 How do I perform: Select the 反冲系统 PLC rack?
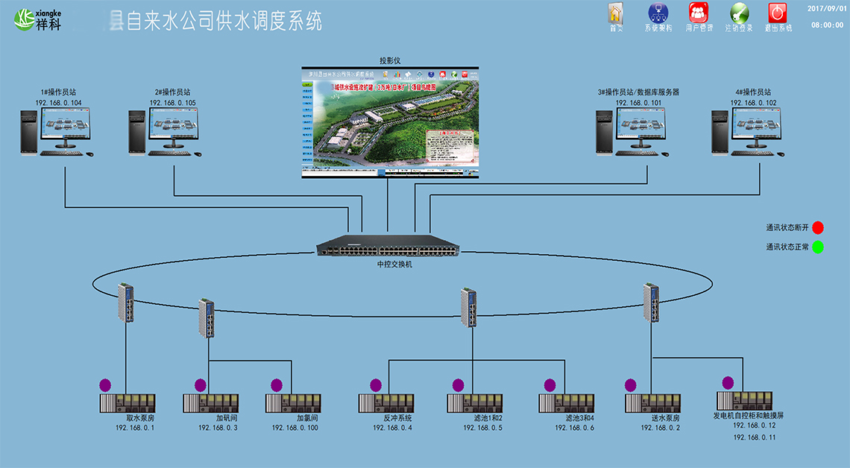click(385, 403)
